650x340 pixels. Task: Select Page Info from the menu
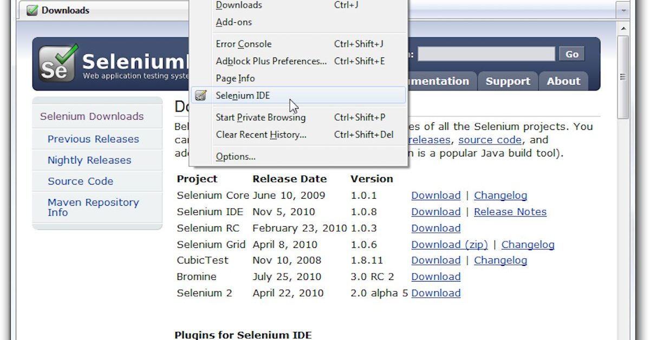tap(235, 79)
